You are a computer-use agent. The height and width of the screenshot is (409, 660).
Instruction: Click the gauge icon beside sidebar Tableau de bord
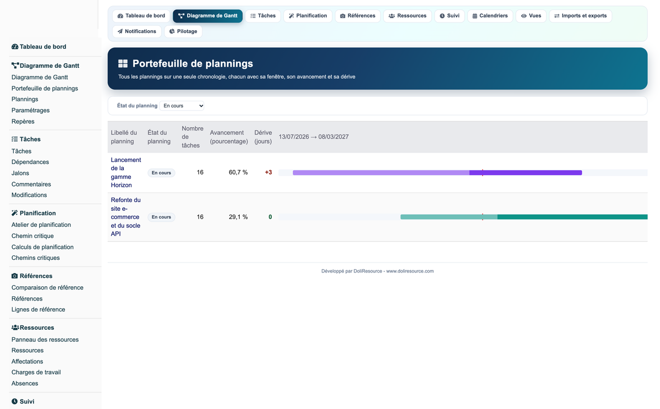pyautogui.click(x=15, y=47)
